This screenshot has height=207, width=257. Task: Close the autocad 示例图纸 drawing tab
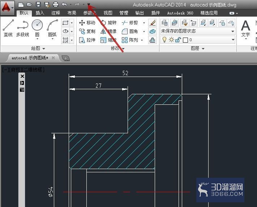(53, 58)
